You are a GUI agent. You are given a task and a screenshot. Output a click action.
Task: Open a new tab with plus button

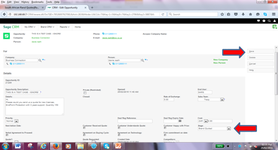click(92, 8)
